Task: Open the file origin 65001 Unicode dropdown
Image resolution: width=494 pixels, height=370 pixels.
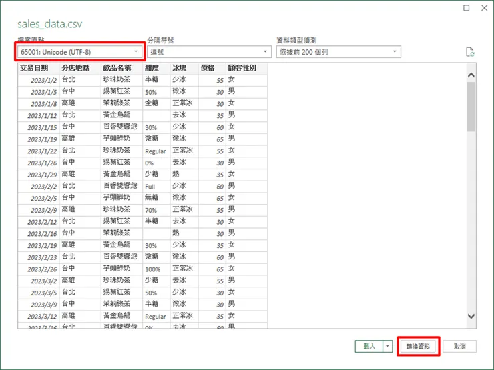Action: 79,52
